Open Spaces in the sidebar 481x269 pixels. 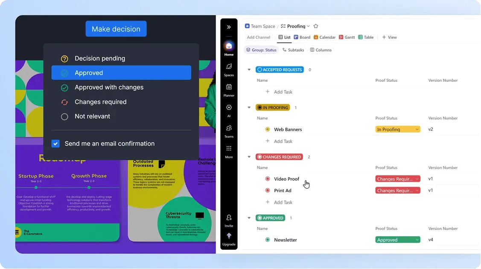pos(229,70)
